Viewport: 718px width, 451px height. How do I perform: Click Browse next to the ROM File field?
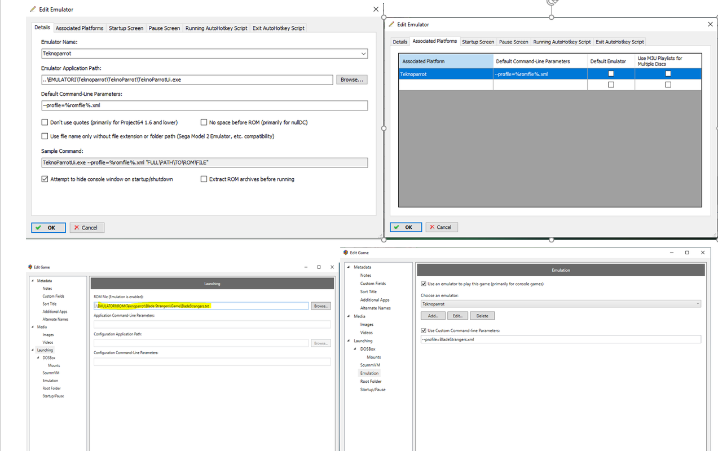click(320, 306)
